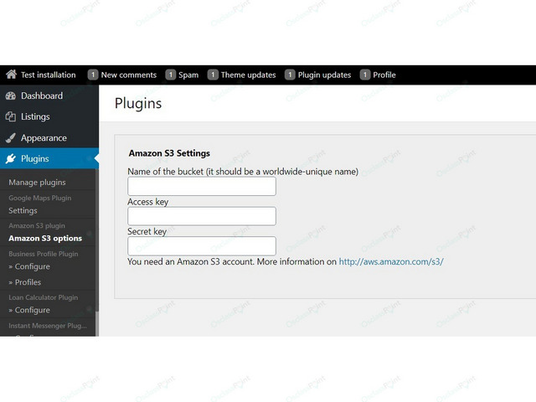
Task: Click the Access key label
Action: click(x=148, y=202)
